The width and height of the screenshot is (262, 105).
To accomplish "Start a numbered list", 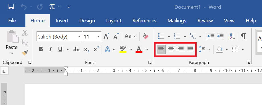I will (177, 36).
